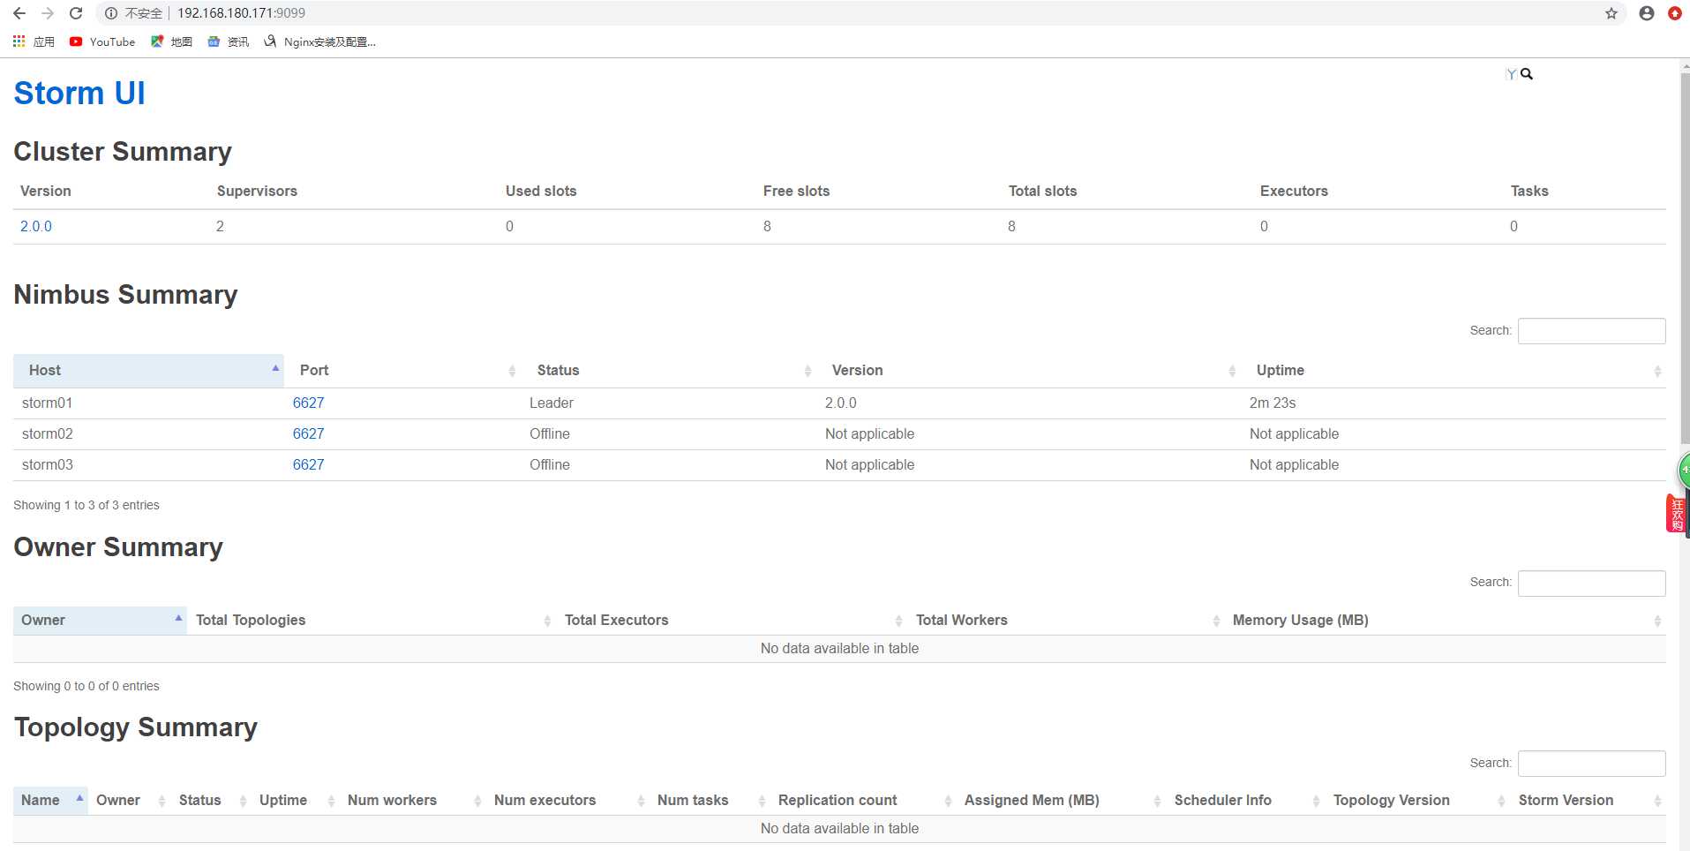
Task: Sort Topology table by Num executors
Action: point(567,801)
